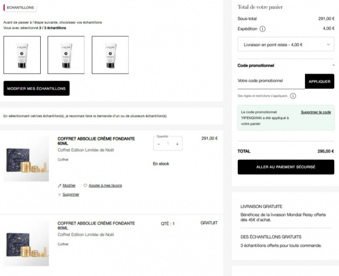Select the third sample thumbnail
Image resolution: width=339 pixels, height=276 pixels.
pos(110,55)
